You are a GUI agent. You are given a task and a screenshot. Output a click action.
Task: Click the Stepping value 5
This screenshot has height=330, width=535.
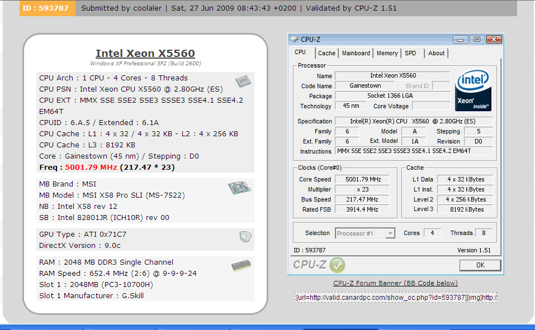click(x=479, y=131)
